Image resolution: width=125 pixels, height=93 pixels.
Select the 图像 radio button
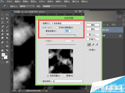click(64, 76)
